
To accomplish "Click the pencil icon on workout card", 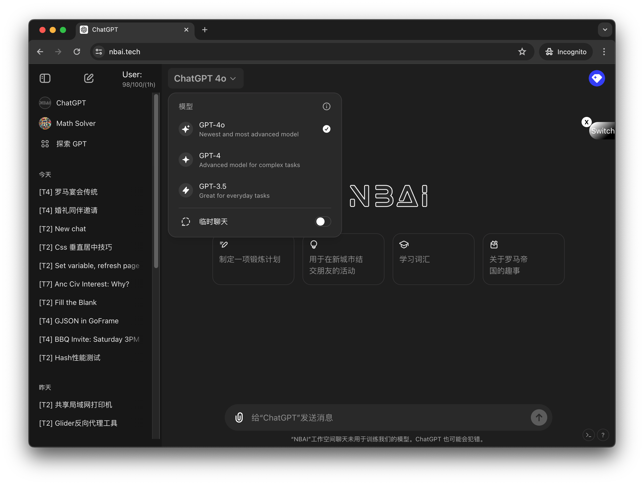I will pyautogui.click(x=224, y=245).
